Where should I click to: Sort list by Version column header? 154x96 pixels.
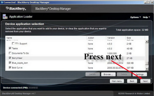116,38
